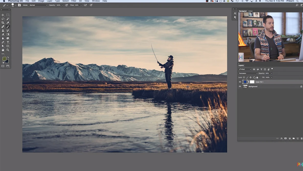Toggle shape layer filter in Layers panel
Screen dimensions: 303x171
(265, 69)
